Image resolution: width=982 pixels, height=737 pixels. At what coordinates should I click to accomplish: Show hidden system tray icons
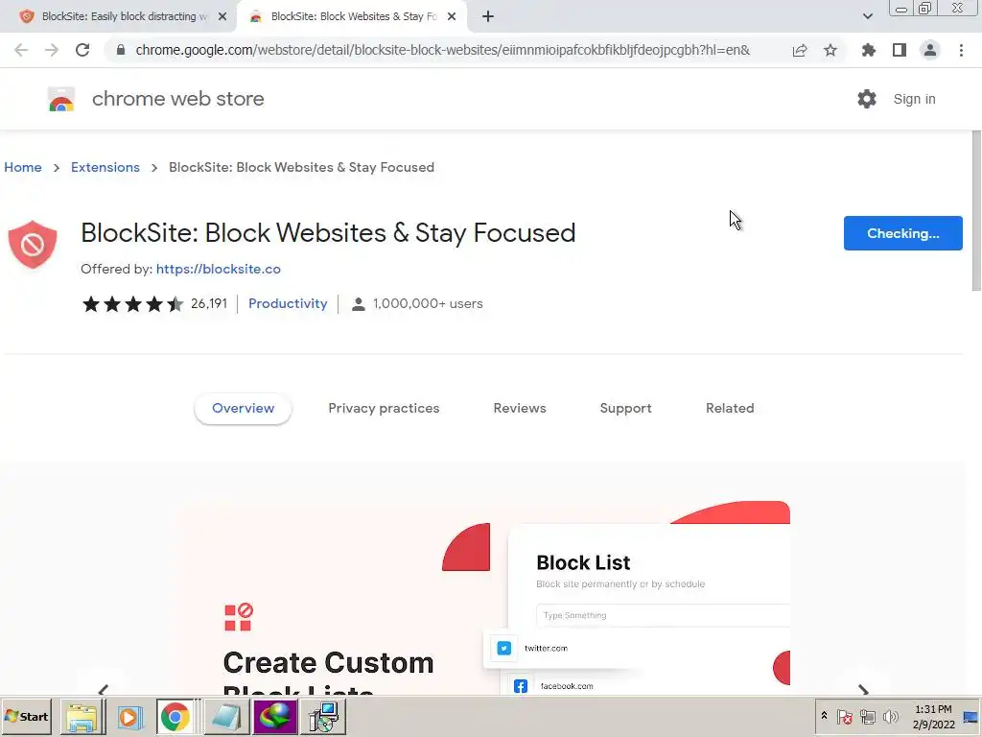(x=824, y=716)
